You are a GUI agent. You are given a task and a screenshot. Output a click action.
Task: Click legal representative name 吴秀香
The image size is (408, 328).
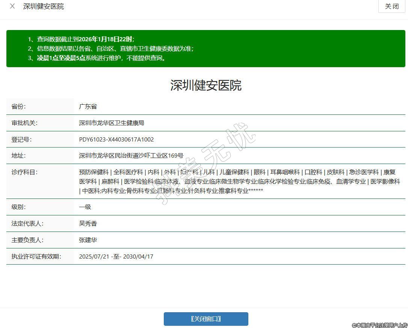(x=88, y=224)
